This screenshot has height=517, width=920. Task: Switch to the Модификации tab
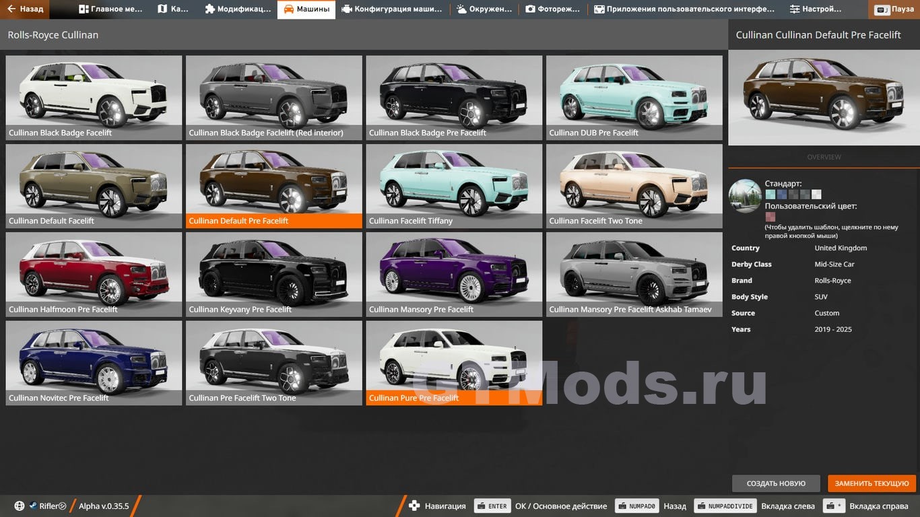point(238,9)
